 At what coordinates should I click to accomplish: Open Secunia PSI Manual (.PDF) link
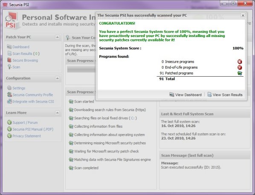(33, 129)
